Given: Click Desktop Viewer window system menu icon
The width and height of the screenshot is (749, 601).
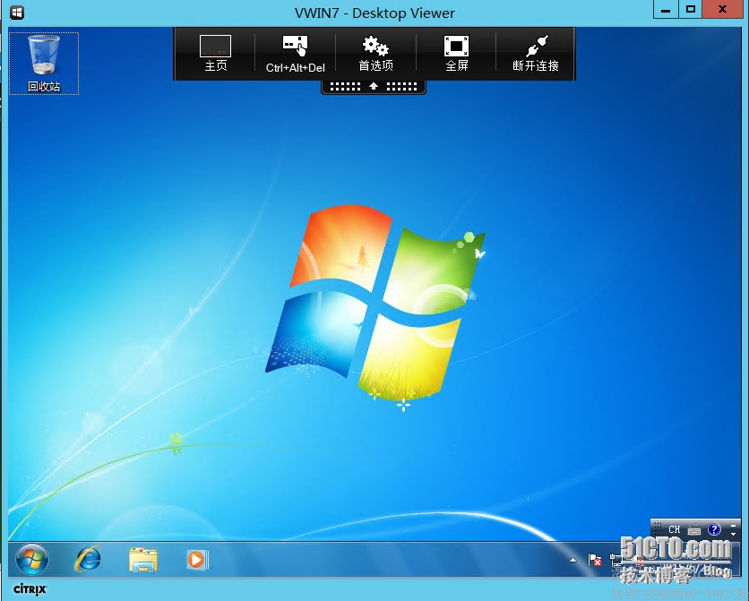Looking at the screenshot, I should click(x=17, y=12).
